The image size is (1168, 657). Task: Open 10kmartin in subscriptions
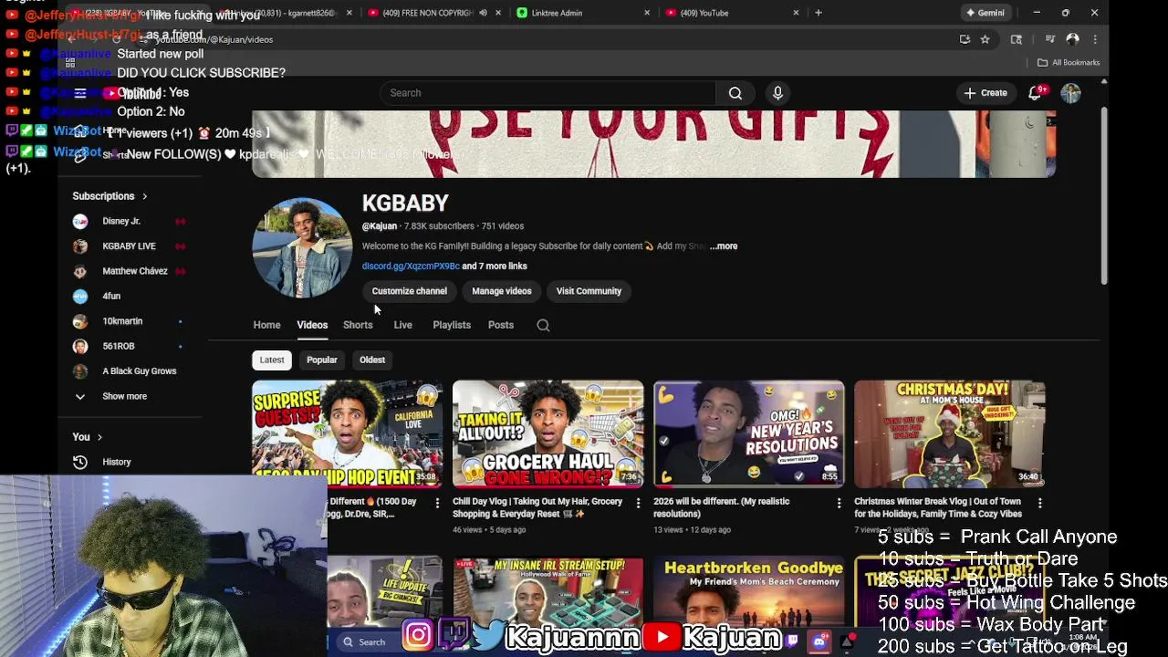point(122,321)
